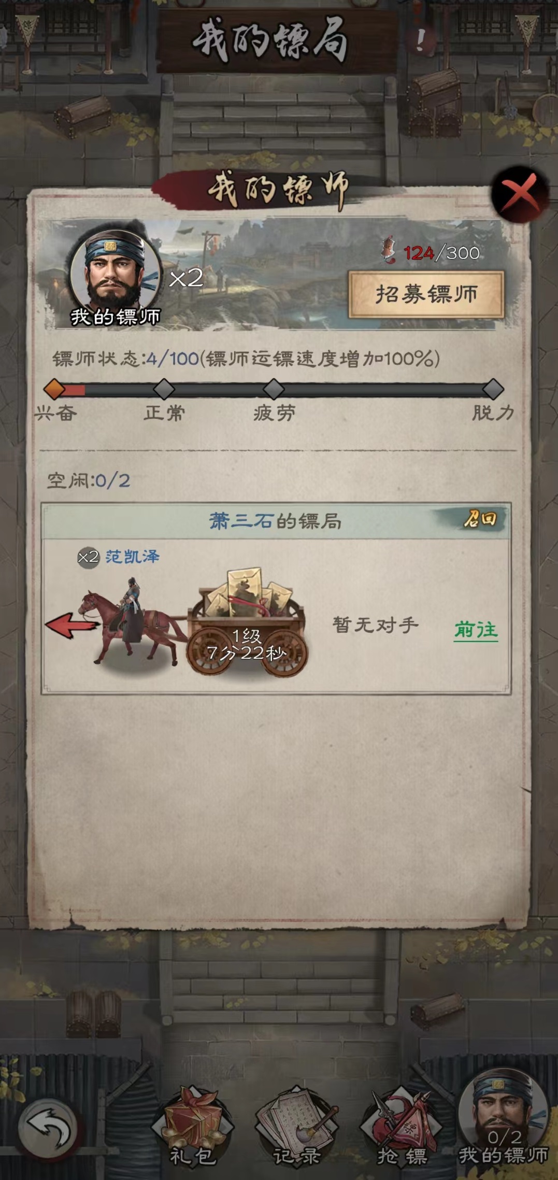Follow the green 前往 link
558x1180 pixels.
[476, 630]
